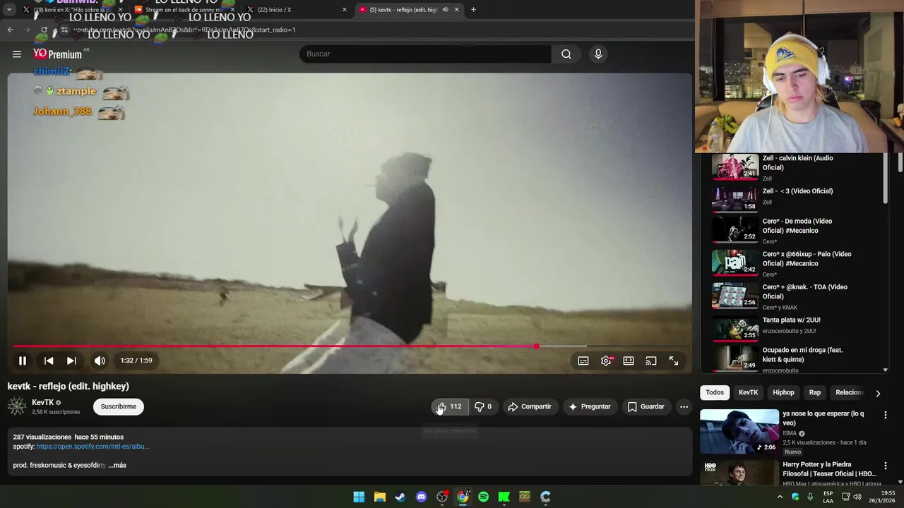Open Discord from taskbar

click(422, 497)
